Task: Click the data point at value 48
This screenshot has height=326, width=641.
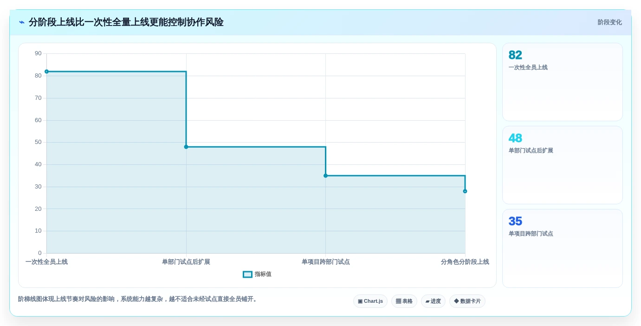Action: [x=186, y=147]
